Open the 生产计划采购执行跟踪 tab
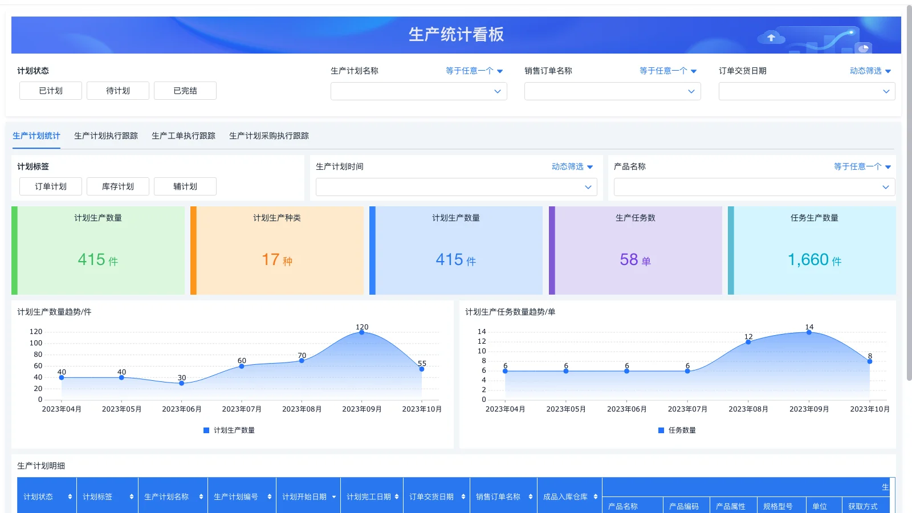912x513 pixels. tap(268, 136)
